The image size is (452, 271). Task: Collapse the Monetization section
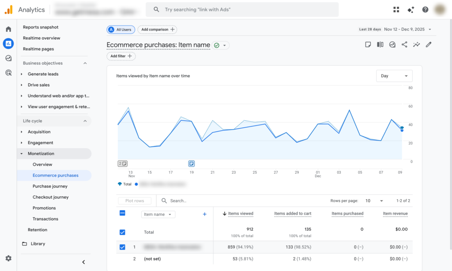(x=22, y=154)
